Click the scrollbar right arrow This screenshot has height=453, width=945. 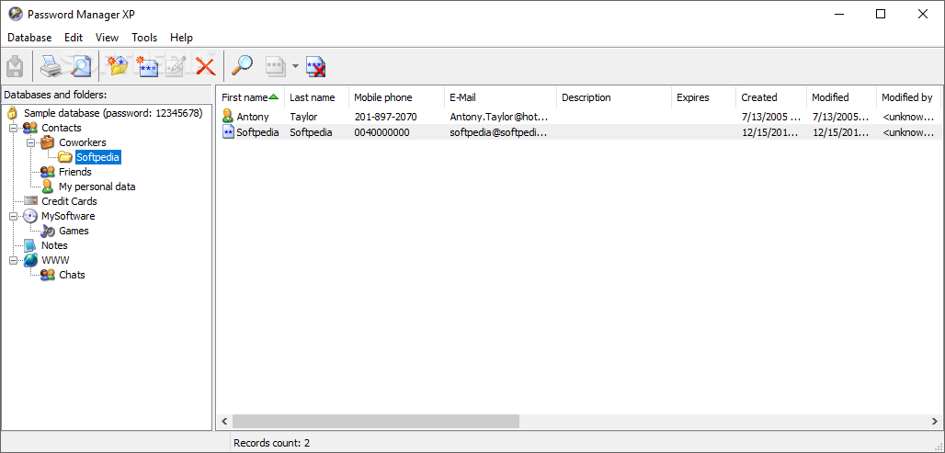pos(934,421)
